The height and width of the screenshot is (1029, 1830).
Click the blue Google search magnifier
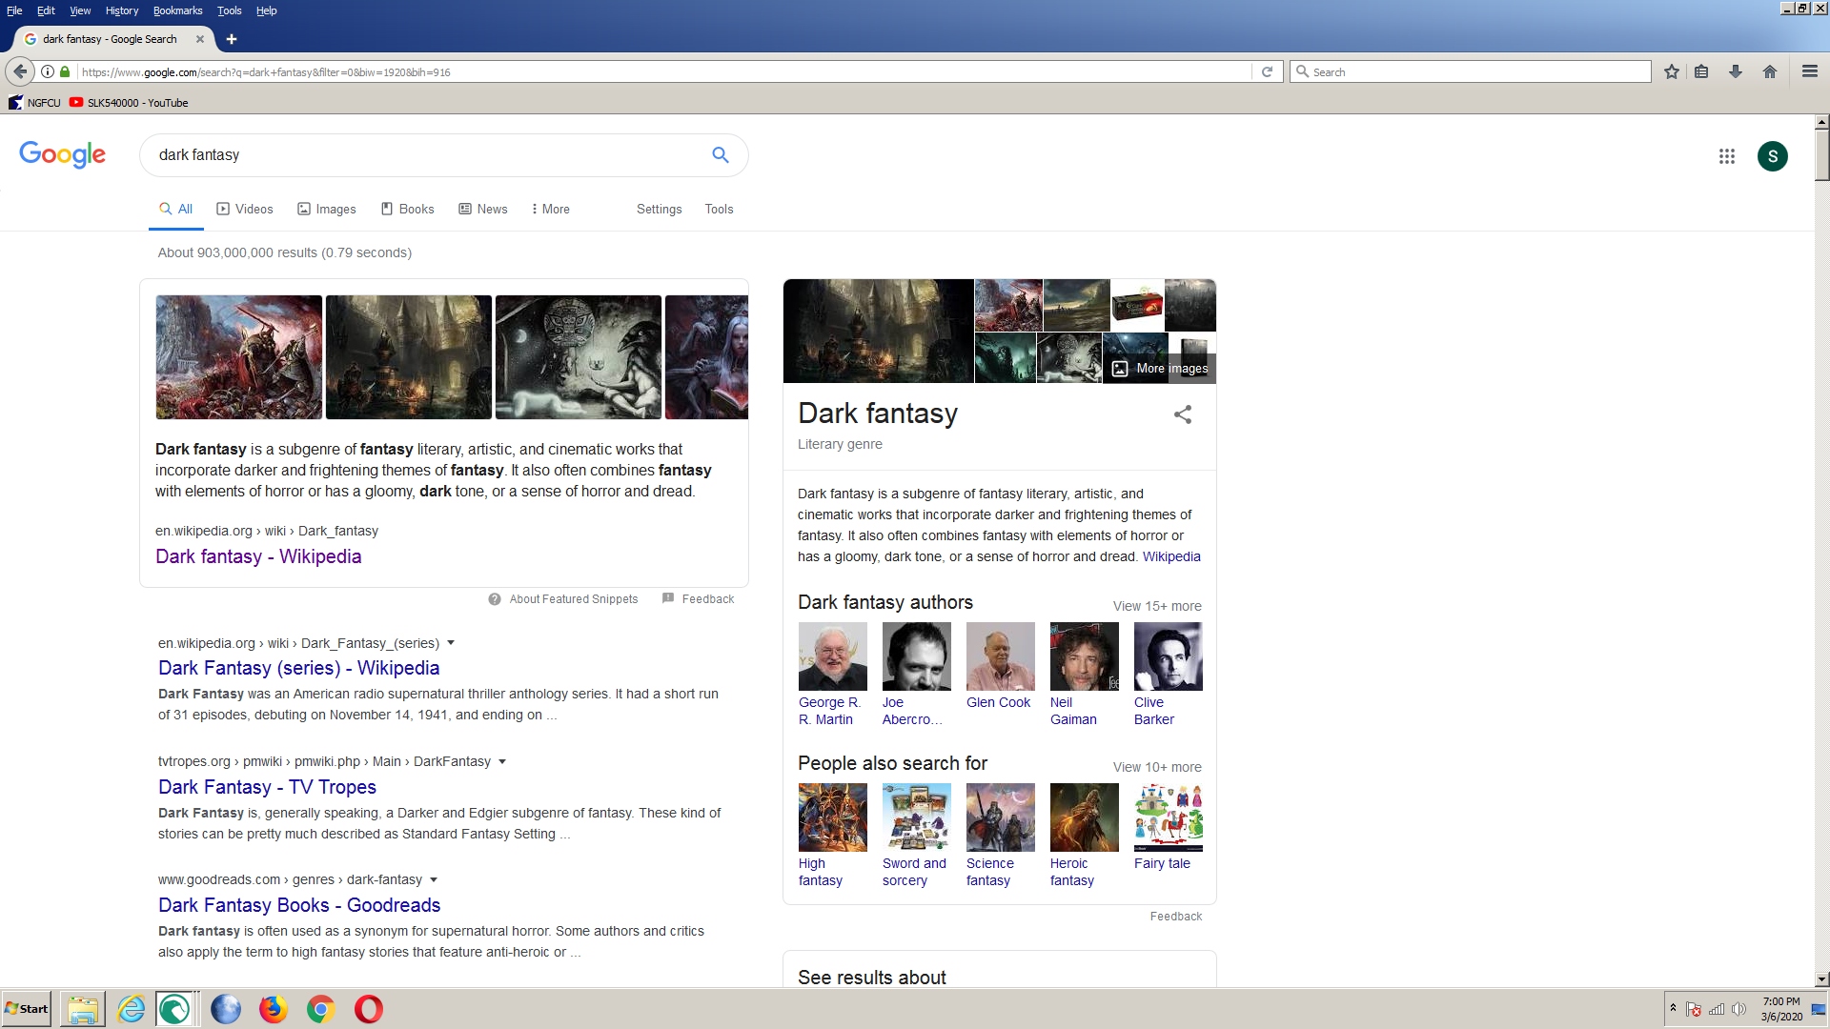click(721, 154)
